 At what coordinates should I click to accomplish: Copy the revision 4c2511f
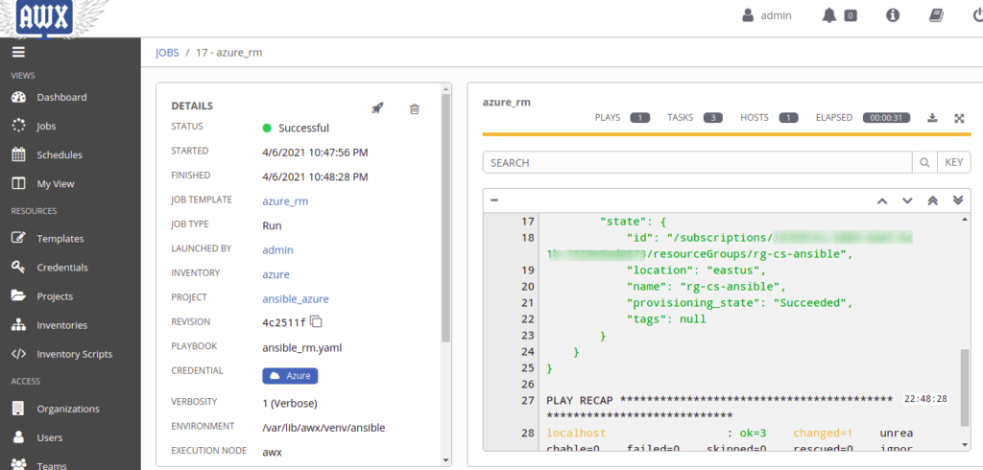pos(317,322)
